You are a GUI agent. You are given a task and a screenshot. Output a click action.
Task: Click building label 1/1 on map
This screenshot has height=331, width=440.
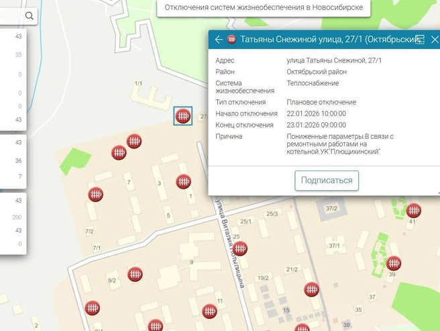tap(138, 83)
